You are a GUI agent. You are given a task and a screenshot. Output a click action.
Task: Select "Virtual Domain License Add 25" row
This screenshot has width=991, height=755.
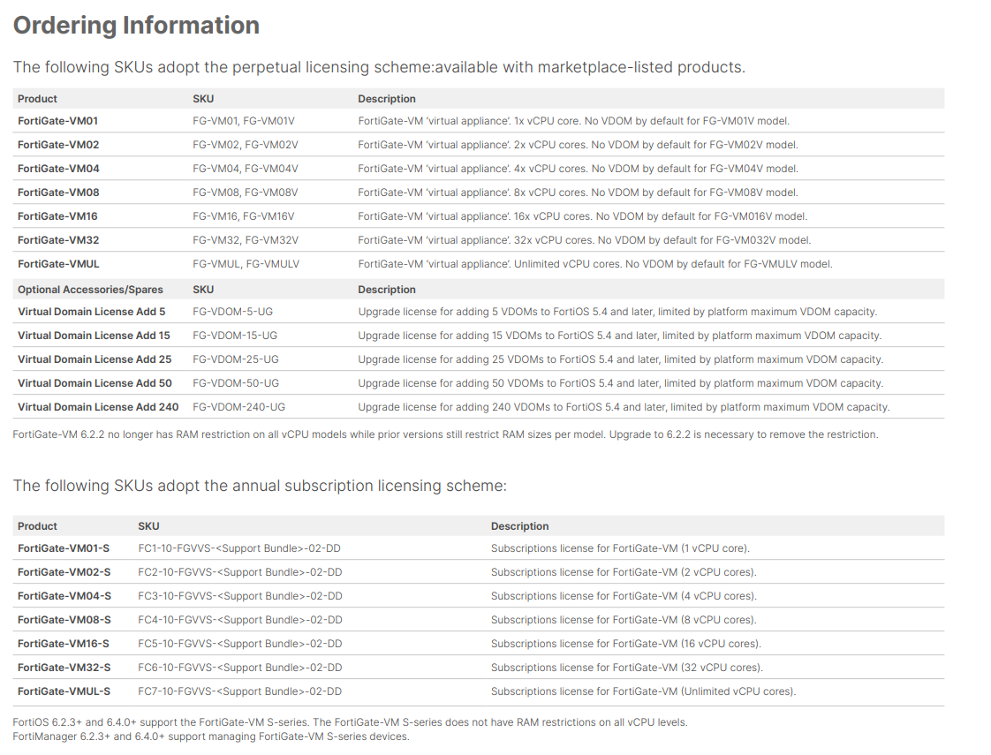(479, 359)
